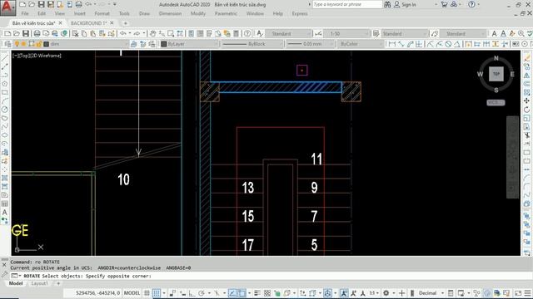Open the File menu
Screen dimensions: 533x299
pos(25,13)
